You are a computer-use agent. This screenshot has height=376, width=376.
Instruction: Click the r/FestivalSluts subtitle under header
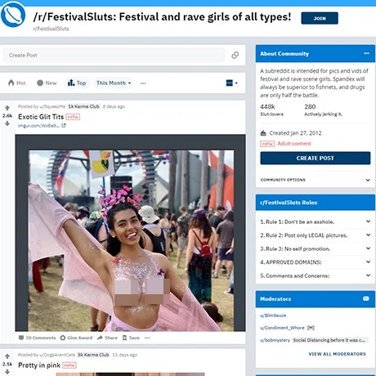click(x=51, y=29)
